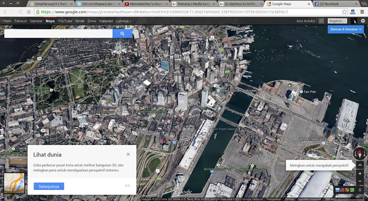Click the Chinatown Park marker

[x=154, y=115]
